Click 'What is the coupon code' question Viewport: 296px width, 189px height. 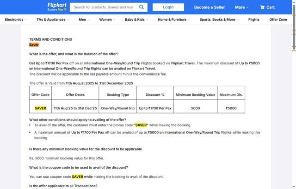point(79,167)
